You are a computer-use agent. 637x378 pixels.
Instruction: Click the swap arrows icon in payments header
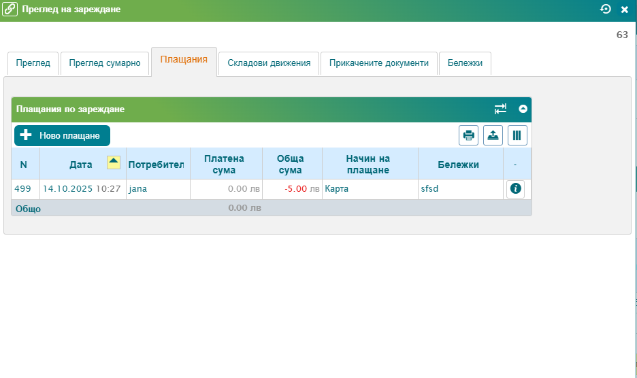pos(500,109)
